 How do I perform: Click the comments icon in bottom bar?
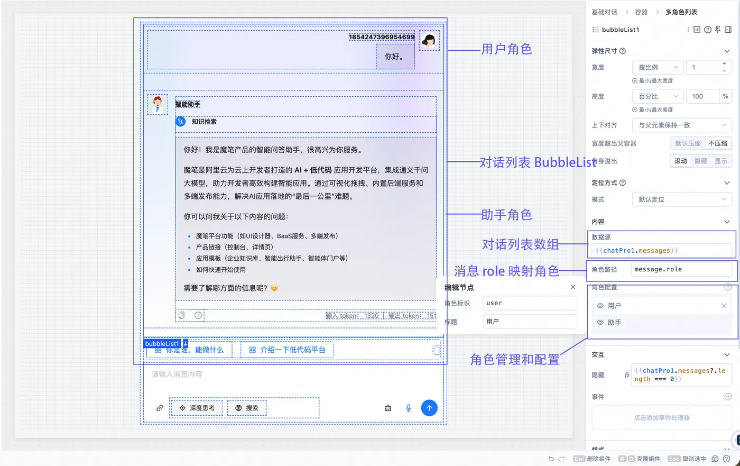coord(715,459)
